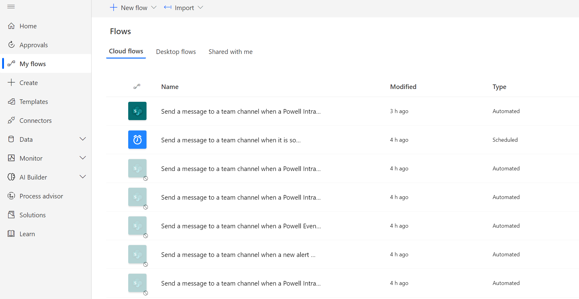Click the Process advisor icon
Viewport: 579px width, 299px height.
11,196
